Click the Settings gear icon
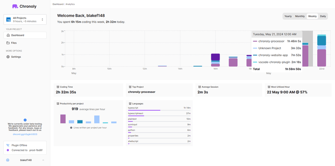The image size is (335, 166). (8, 57)
